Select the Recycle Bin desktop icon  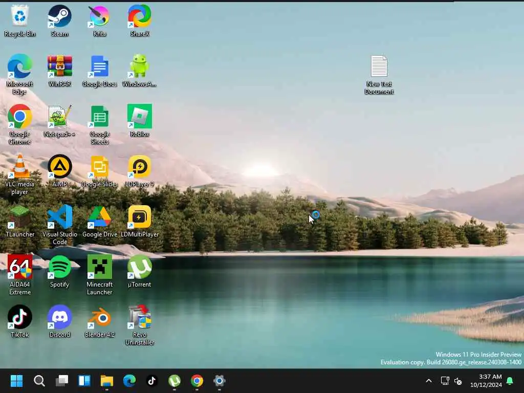(x=20, y=20)
